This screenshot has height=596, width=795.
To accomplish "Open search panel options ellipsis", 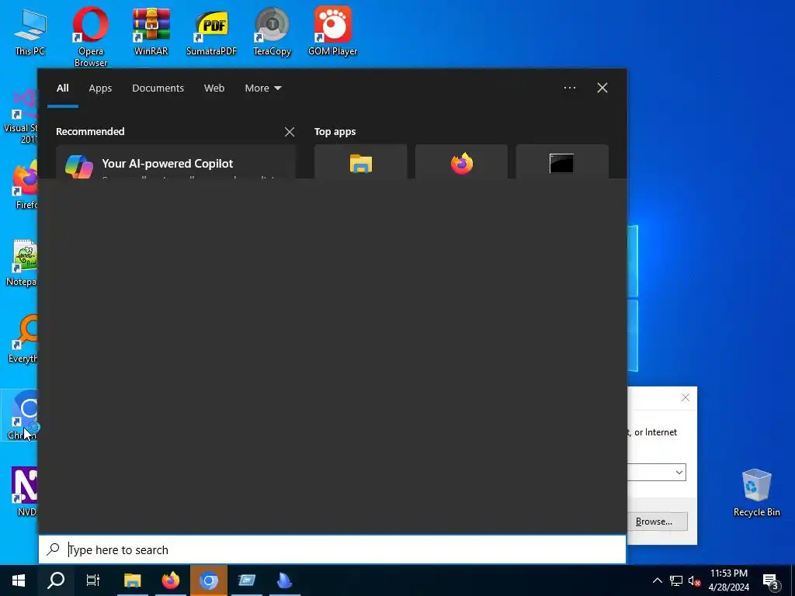I will point(570,88).
